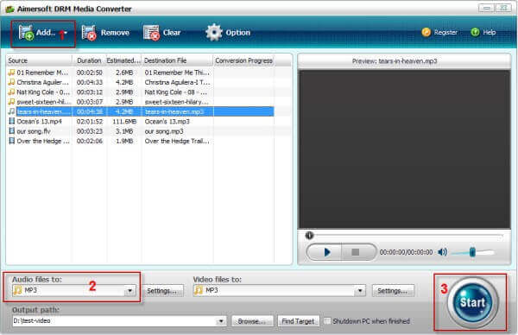The width and height of the screenshot is (518, 335).
Task: Sort by Source column header
Action: [x=39, y=60]
